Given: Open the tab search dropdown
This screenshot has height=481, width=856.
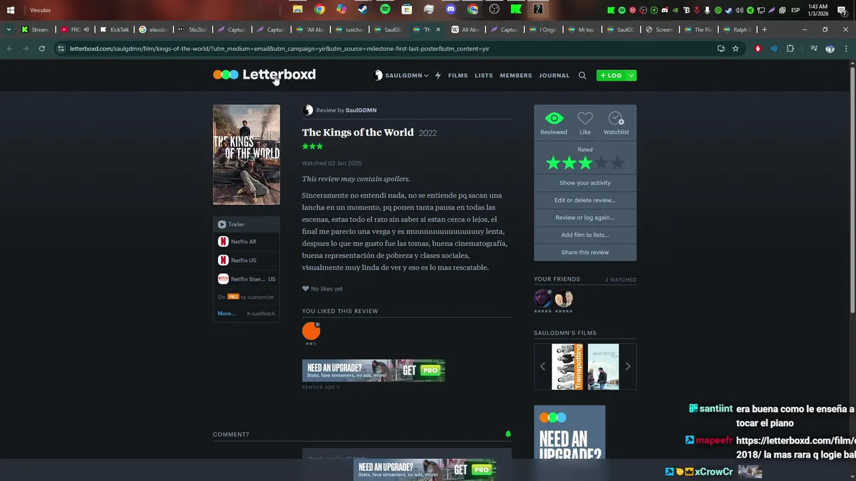Looking at the screenshot, I should point(9,29).
